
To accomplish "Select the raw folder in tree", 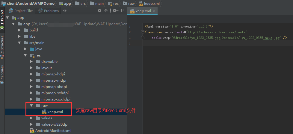I will (42, 106).
